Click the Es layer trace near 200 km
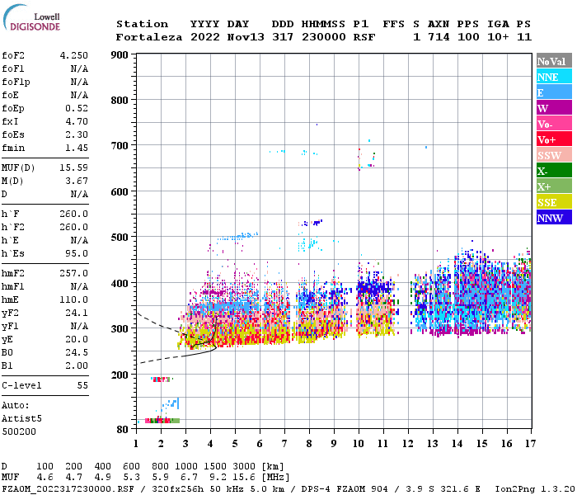Image resolution: width=577 pixels, height=495 pixels. 162,379
